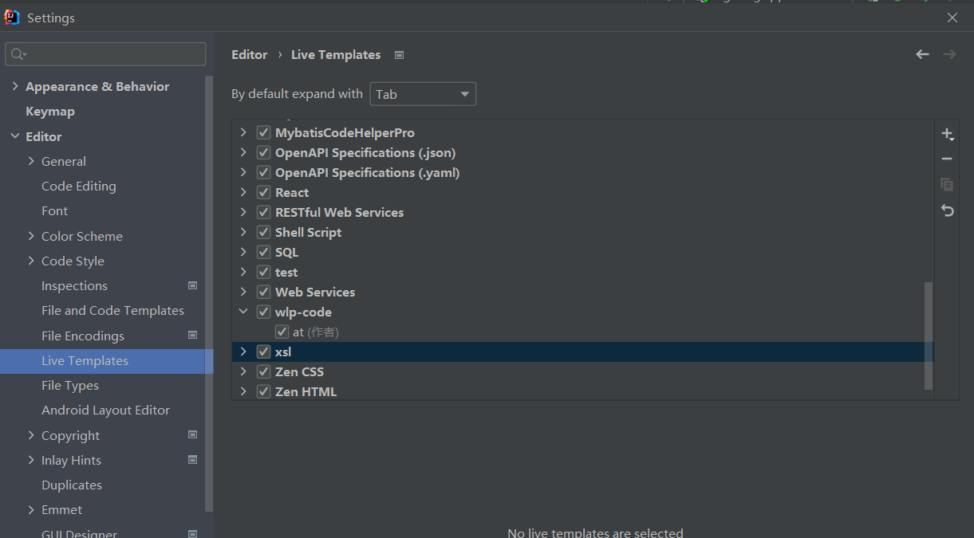This screenshot has width=974, height=538.
Task: Expand the Zen HTML template group
Action: click(x=243, y=392)
